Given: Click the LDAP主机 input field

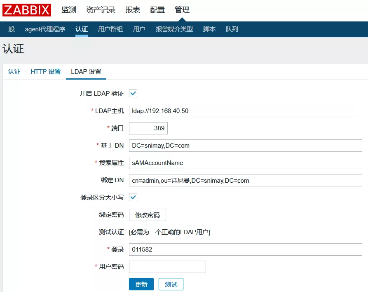Looking at the screenshot, I should (245, 111).
